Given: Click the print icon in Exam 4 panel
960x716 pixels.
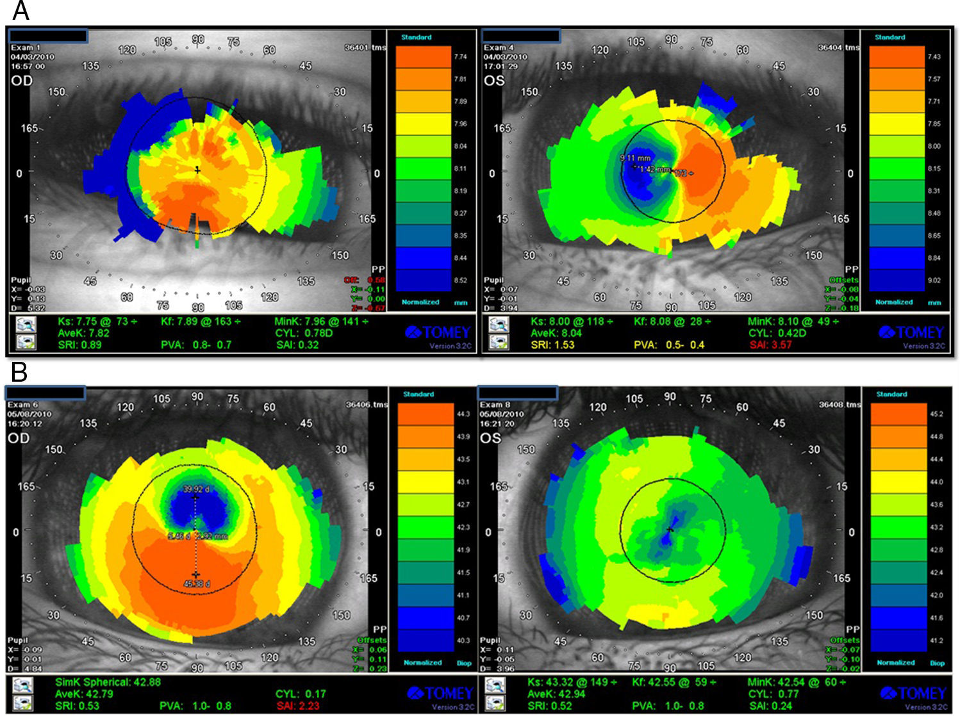Looking at the screenshot, I should click(499, 342).
